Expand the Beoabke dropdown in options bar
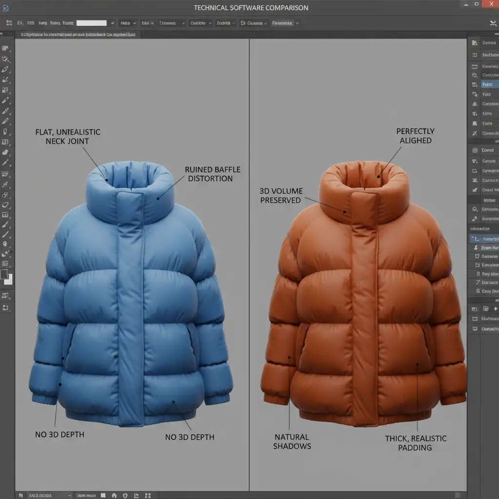499x499 pixels. tap(285, 23)
